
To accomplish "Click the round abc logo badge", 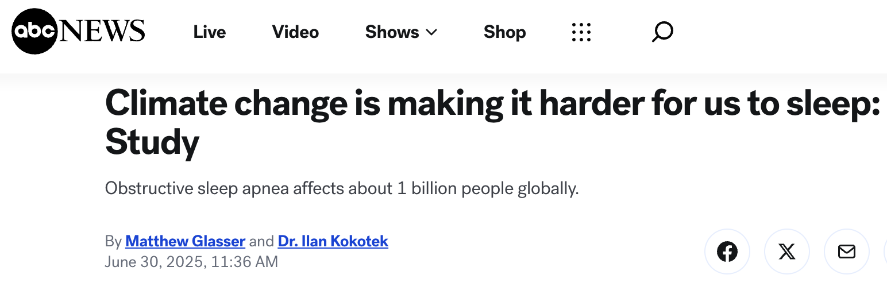I will coord(34,32).
